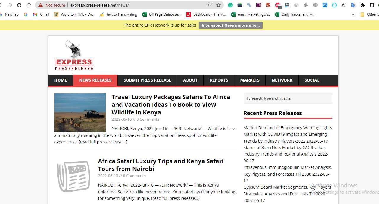Open the Off Page Database bookmark

pos(162,14)
